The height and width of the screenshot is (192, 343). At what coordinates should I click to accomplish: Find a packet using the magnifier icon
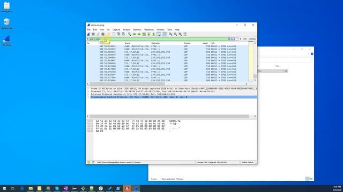click(x=130, y=34)
